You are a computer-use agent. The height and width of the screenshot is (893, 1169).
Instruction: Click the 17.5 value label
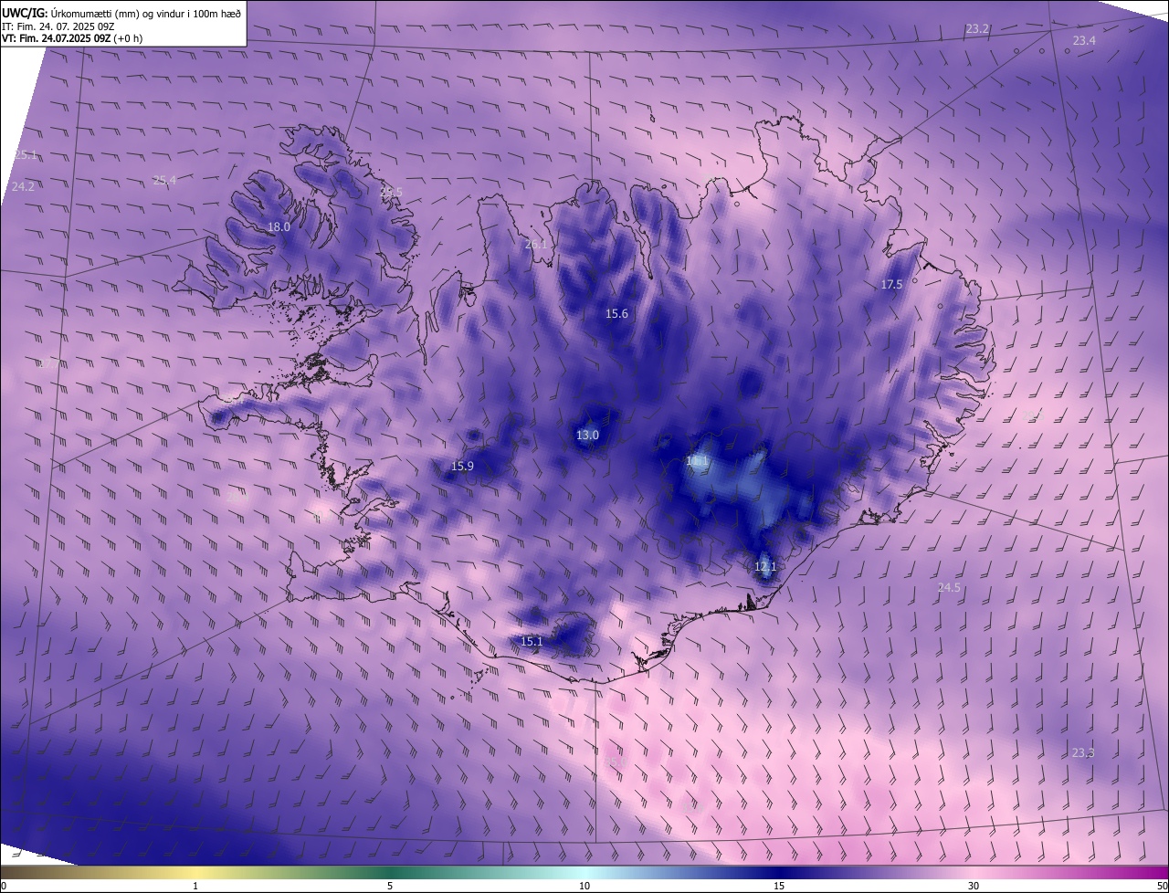[891, 285]
